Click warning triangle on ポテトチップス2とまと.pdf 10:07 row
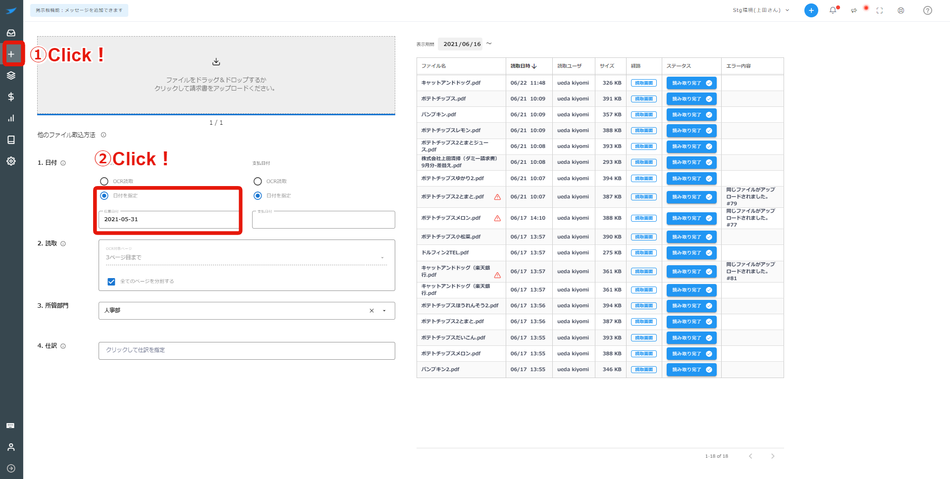The width and height of the screenshot is (950, 479). [497, 197]
